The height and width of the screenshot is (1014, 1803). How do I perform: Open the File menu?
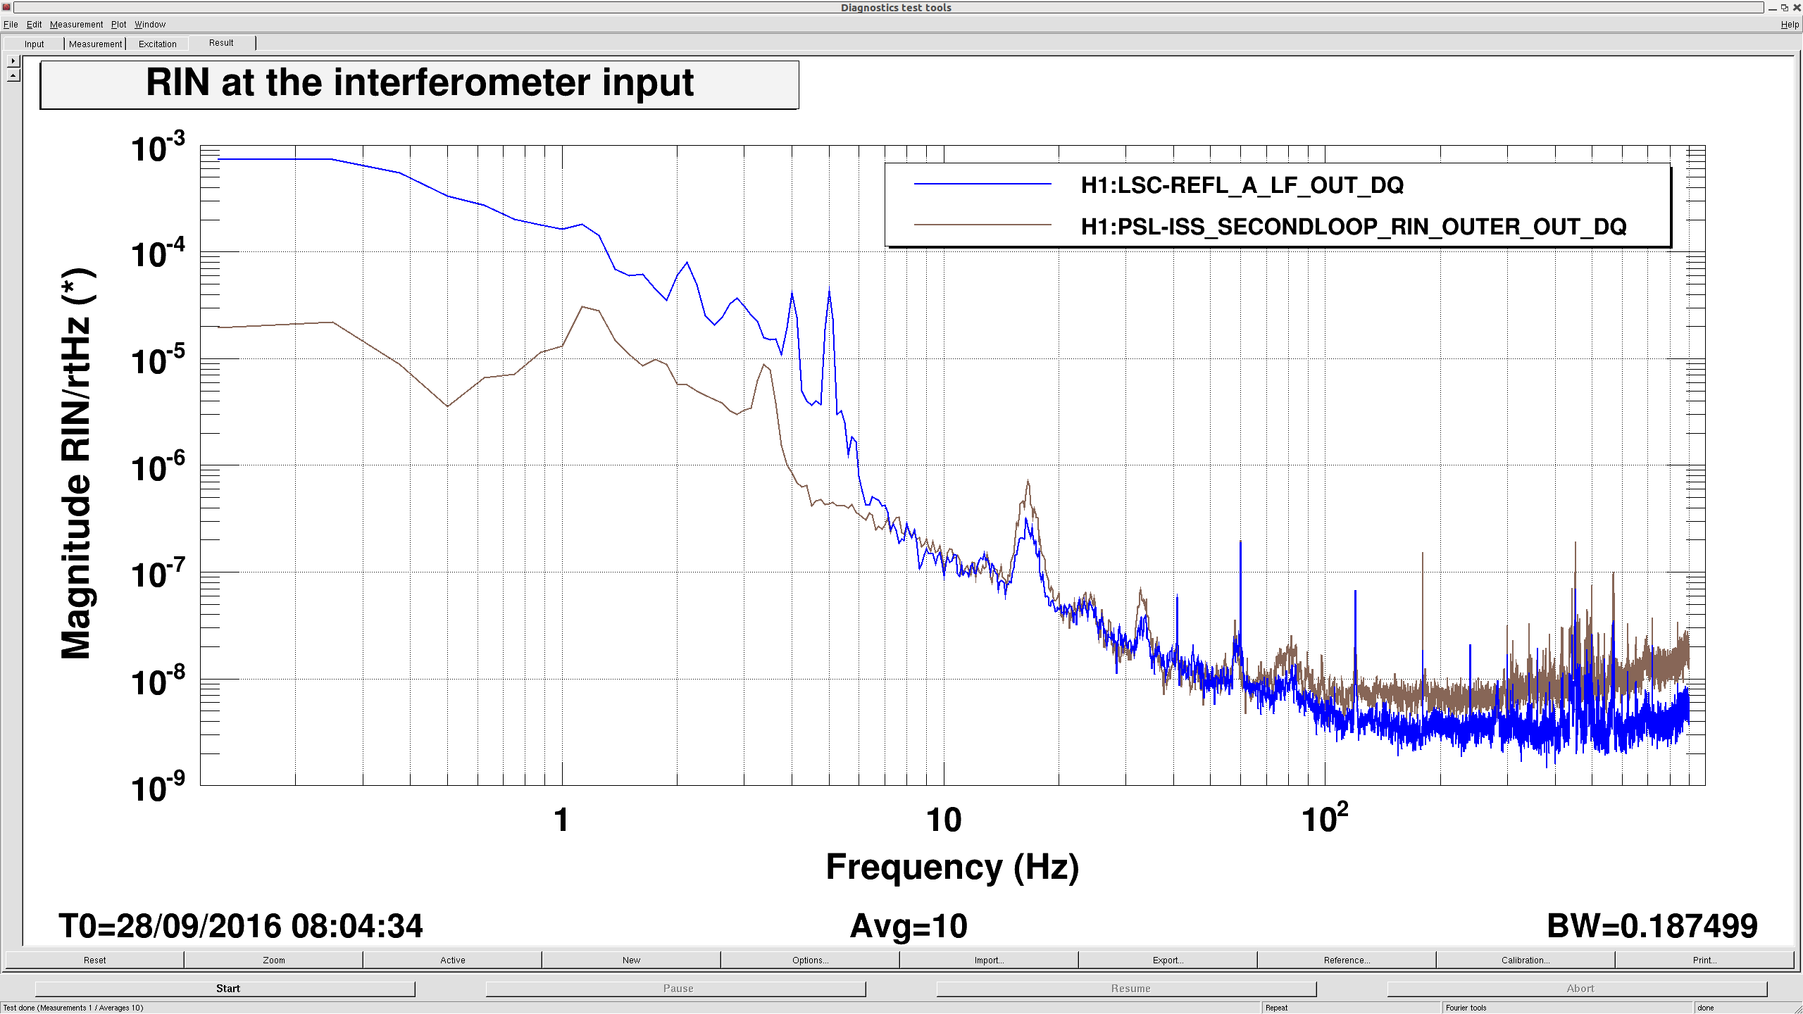tap(11, 25)
